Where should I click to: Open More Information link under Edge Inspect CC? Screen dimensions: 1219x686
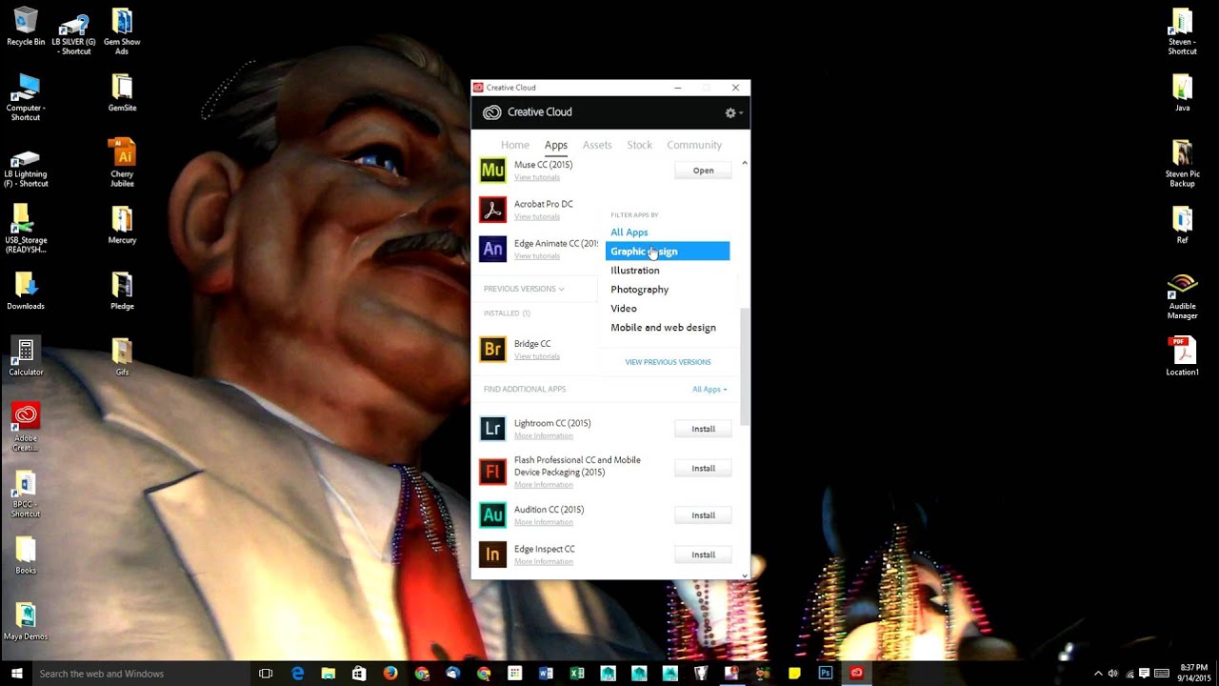pos(544,561)
